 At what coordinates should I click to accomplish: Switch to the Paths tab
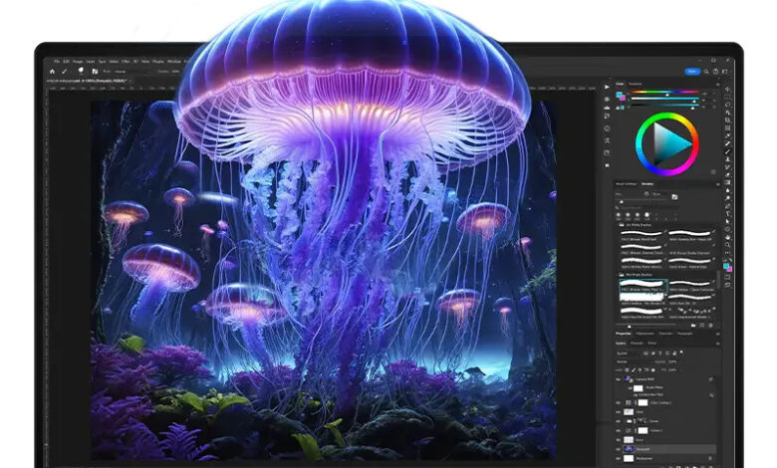coord(652,344)
